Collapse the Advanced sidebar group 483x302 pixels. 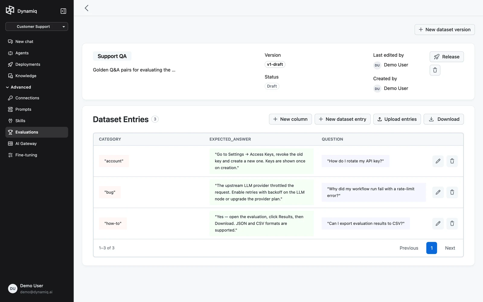[18, 87]
